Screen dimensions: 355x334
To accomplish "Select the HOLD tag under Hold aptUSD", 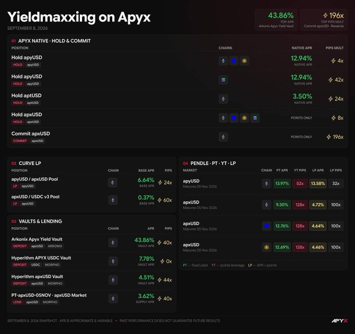I will point(18,103).
